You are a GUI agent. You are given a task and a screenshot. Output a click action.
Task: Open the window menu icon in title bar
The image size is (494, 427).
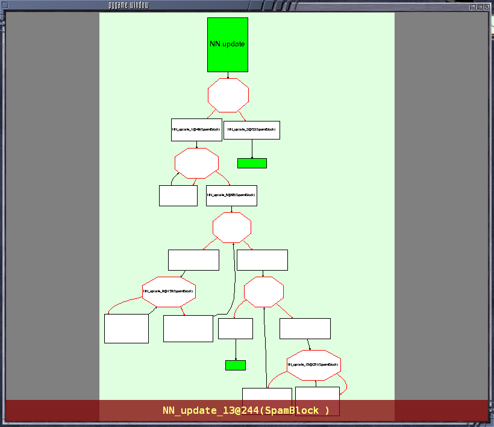(5, 5)
